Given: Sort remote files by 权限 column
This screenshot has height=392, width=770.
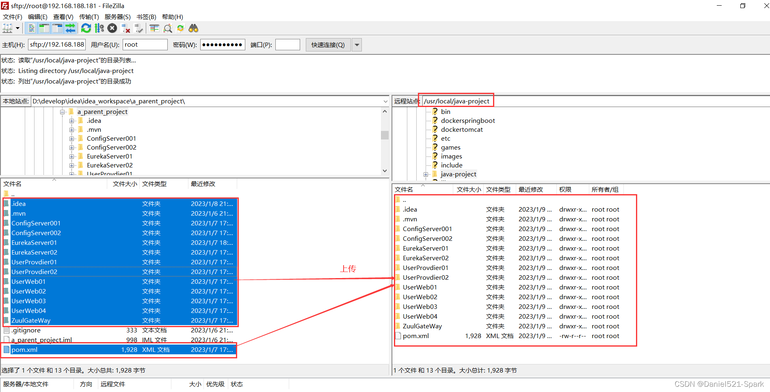Looking at the screenshot, I should coord(573,190).
